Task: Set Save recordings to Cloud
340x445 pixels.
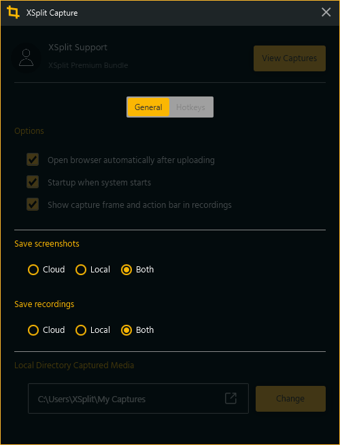Action: pyautogui.click(x=33, y=330)
